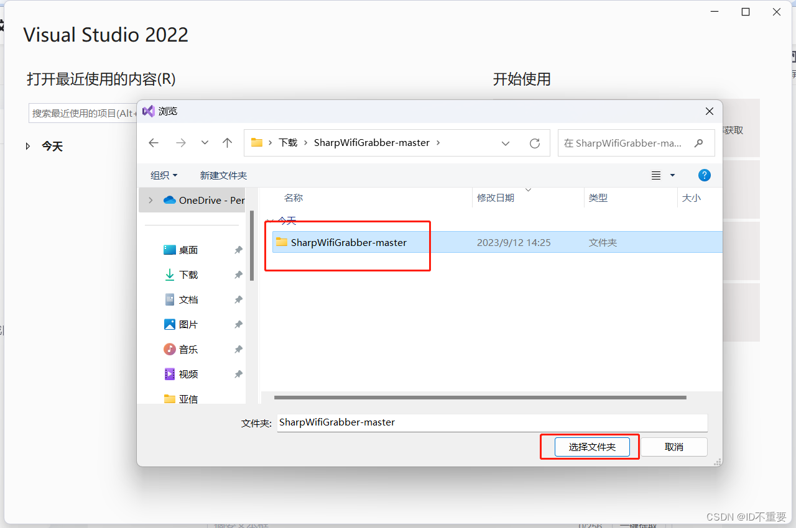The image size is (796, 528).
Task: Click the navigation pane vertical scrollbar
Action: [252, 245]
